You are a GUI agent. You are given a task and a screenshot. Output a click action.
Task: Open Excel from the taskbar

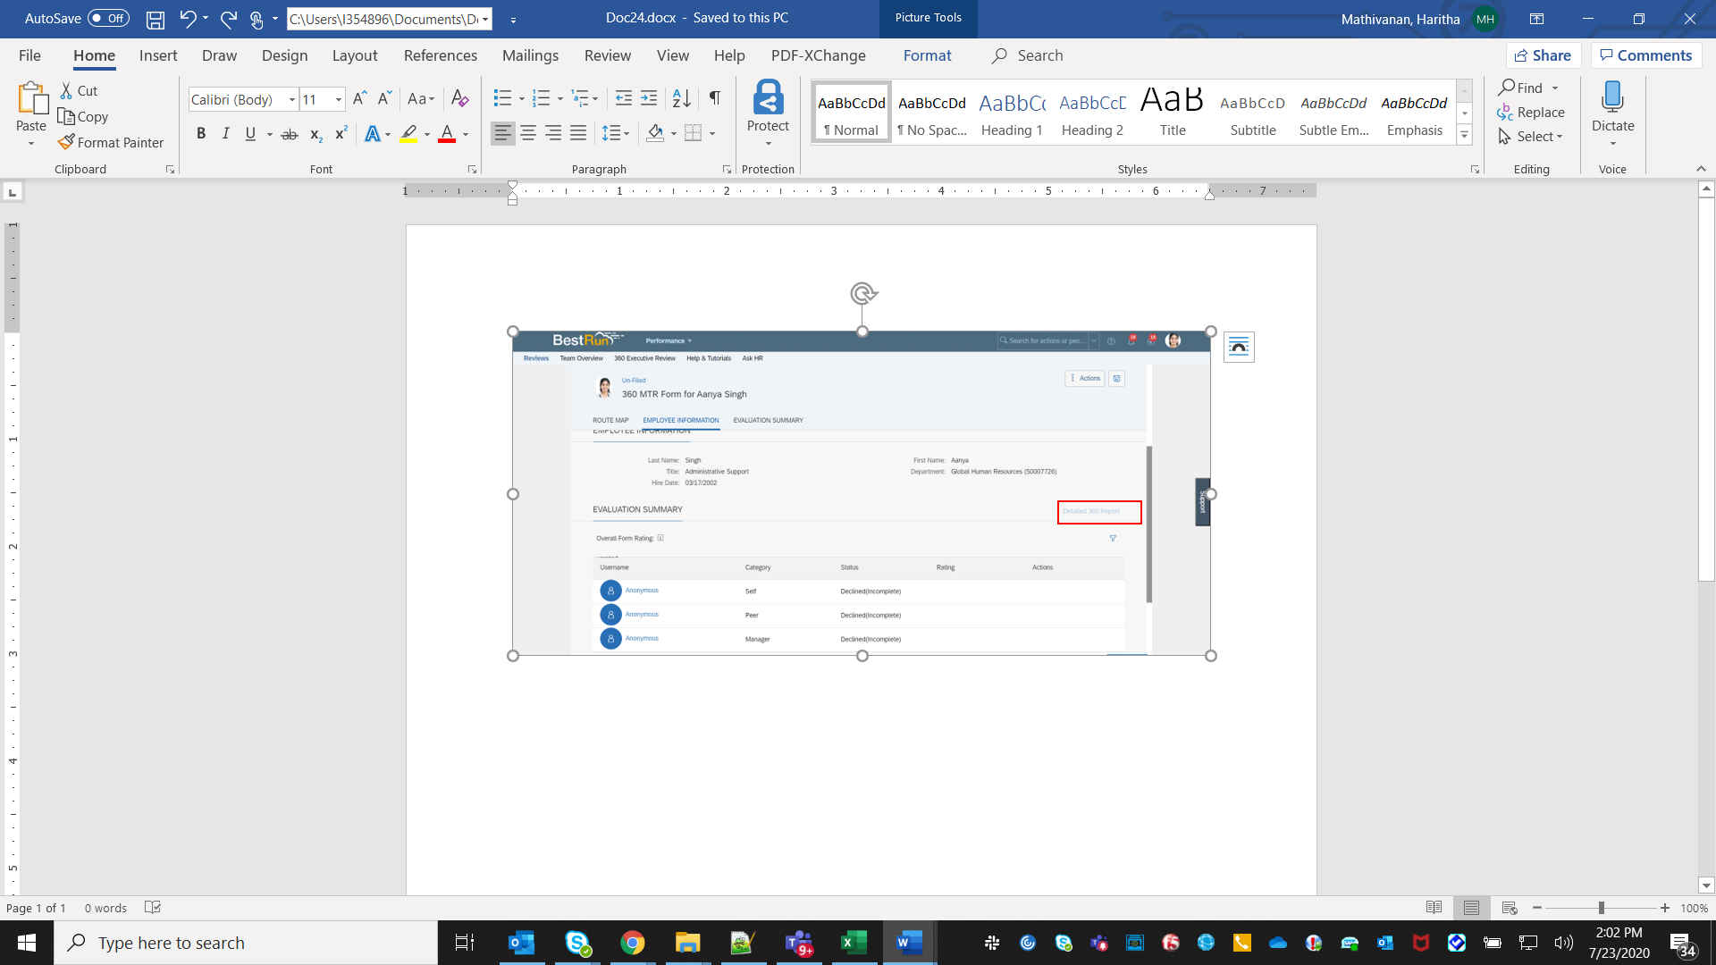854,943
